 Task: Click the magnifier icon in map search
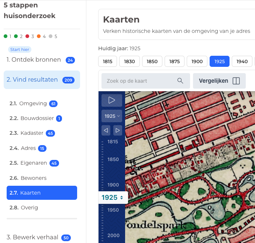coord(180,81)
